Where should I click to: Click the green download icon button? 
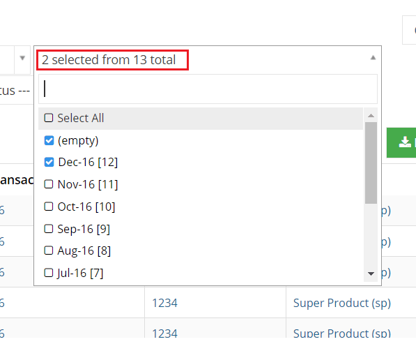[401, 142]
